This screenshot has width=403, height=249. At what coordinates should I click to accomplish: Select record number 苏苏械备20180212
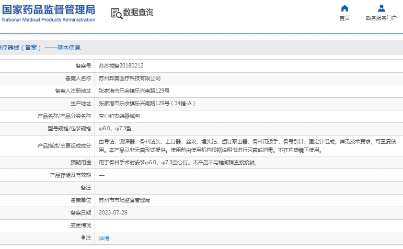121,65
